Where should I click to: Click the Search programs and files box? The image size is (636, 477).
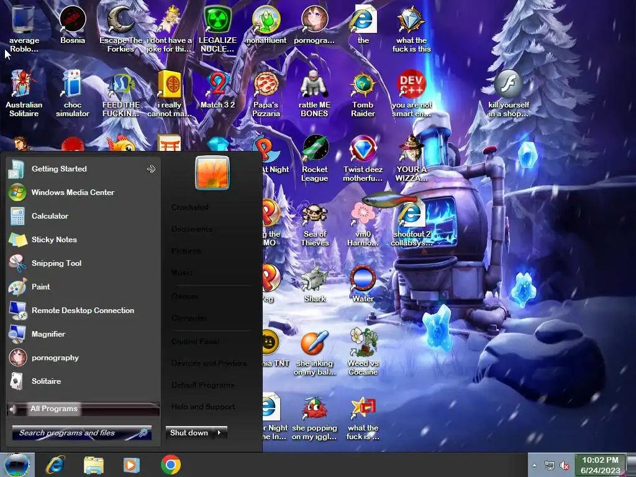[82, 433]
